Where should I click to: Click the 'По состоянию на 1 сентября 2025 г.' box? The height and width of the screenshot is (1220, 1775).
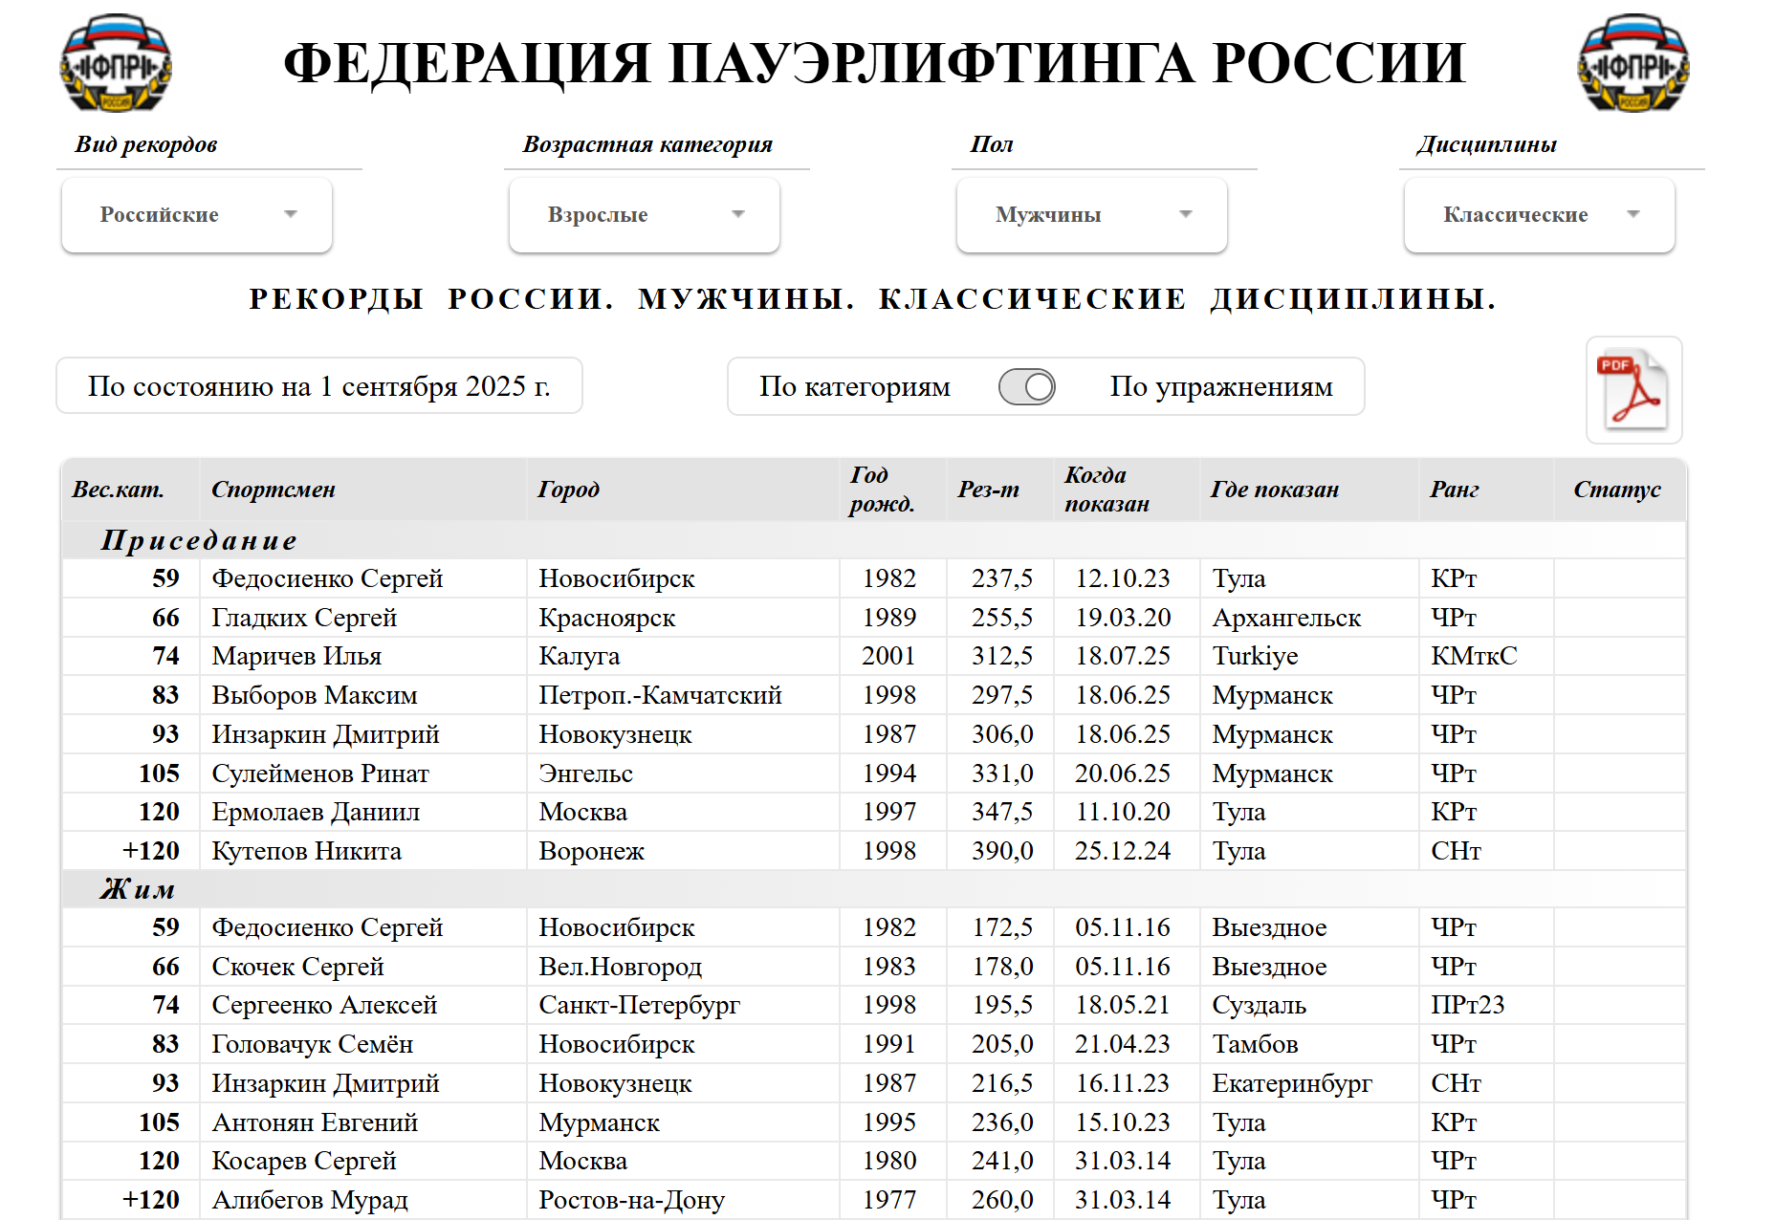click(x=319, y=386)
